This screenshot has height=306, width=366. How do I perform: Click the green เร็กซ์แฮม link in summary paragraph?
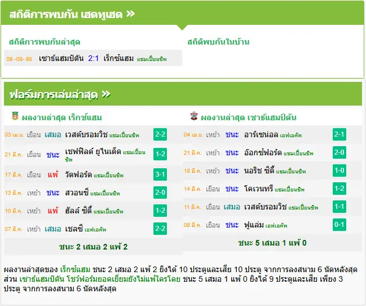75,269
